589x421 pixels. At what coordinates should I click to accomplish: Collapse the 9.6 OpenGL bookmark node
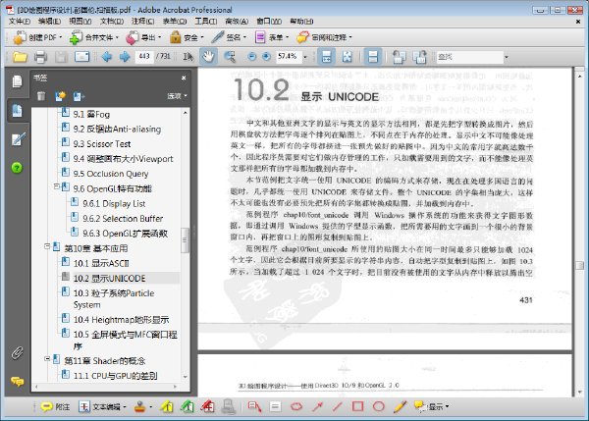[56, 186]
